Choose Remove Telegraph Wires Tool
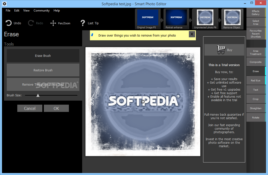268x175 pixels. 43,84
